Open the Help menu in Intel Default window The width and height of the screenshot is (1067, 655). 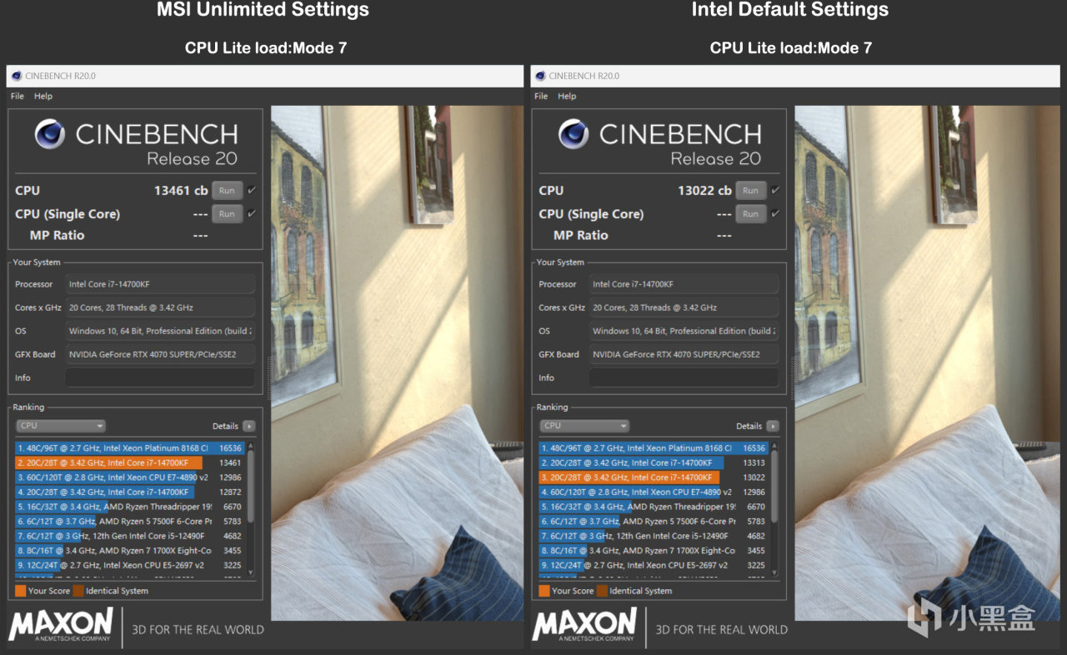567,96
